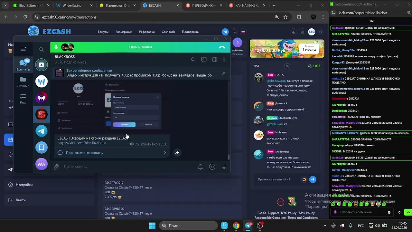Viewport: 412px width, 232px height.
Task: Open the EZCASH profile avatar
Action: tap(312, 32)
